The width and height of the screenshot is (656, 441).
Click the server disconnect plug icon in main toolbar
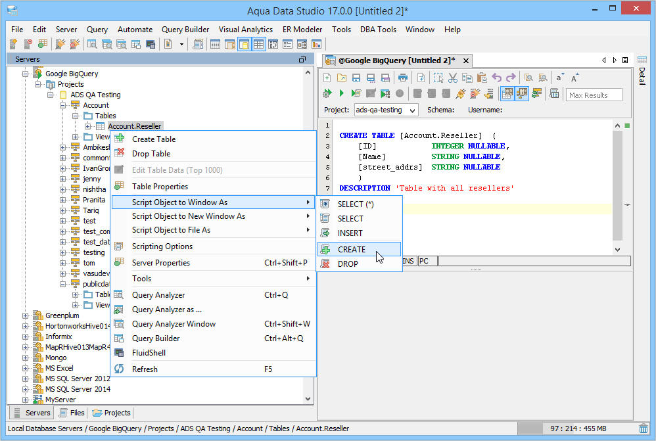click(x=75, y=44)
